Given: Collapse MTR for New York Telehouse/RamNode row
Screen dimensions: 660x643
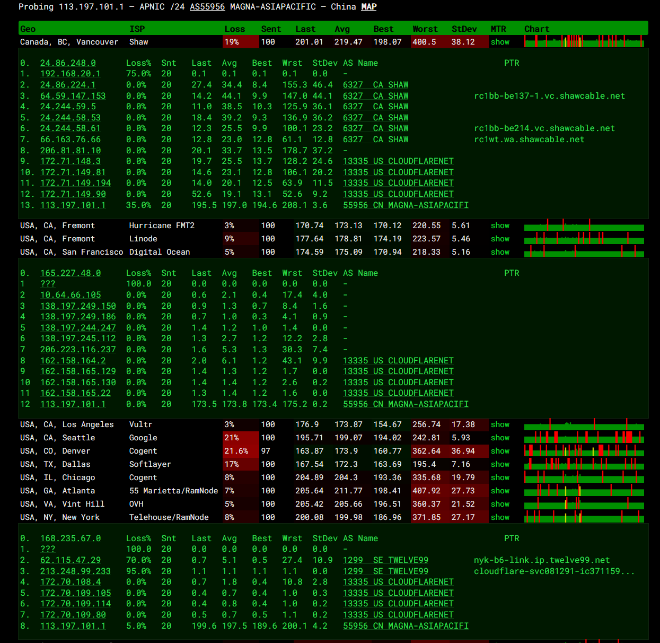Looking at the screenshot, I should pyautogui.click(x=500, y=517).
